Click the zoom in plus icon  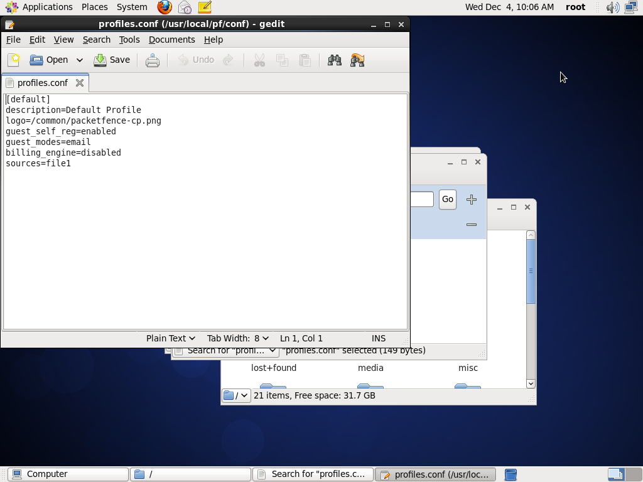click(472, 200)
